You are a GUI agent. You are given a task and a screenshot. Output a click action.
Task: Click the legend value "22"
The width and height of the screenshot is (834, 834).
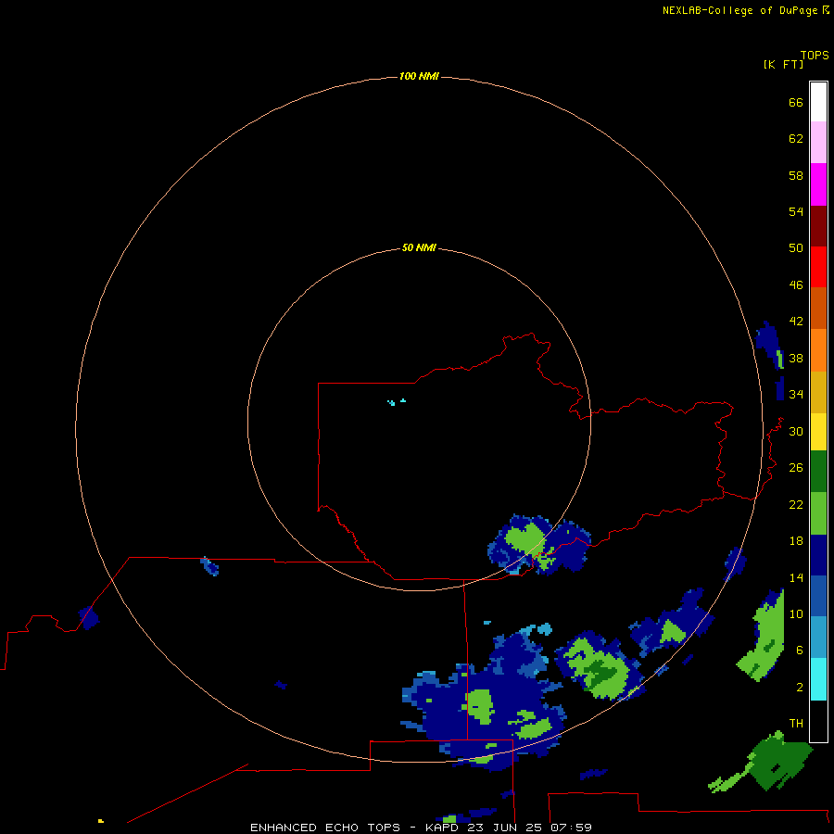click(796, 505)
